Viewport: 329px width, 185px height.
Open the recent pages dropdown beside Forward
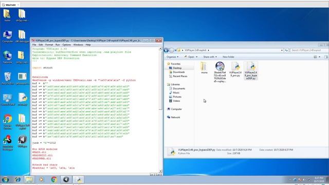click(175, 50)
